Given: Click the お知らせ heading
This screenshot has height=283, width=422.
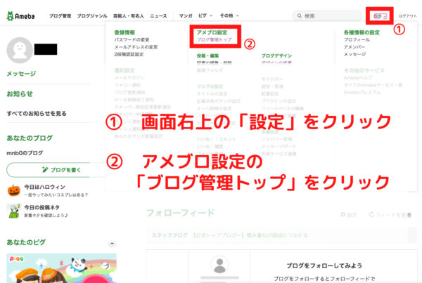Looking at the screenshot, I should [x=20, y=94].
